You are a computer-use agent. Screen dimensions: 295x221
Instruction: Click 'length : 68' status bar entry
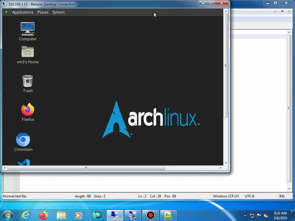tap(83, 196)
